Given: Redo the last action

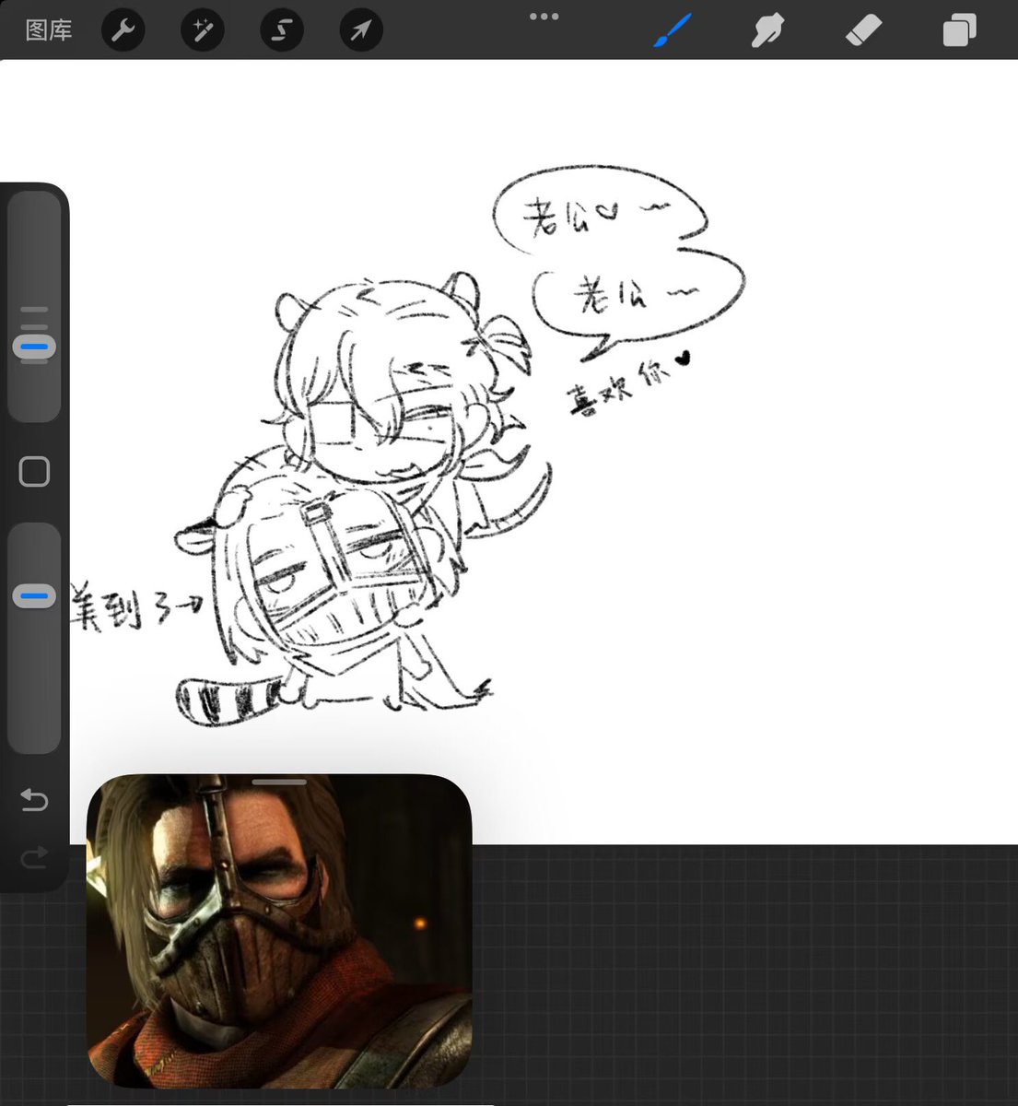Looking at the screenshot, I should [x=34, y=859].
